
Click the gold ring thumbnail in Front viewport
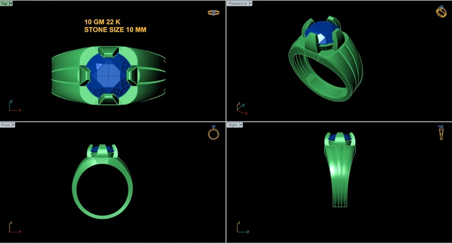(x=214, y=133)
